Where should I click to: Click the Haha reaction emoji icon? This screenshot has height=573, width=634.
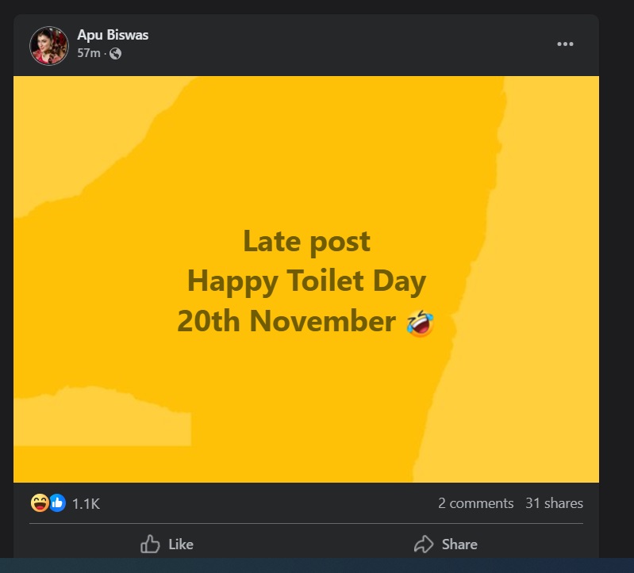coord(40,502)
